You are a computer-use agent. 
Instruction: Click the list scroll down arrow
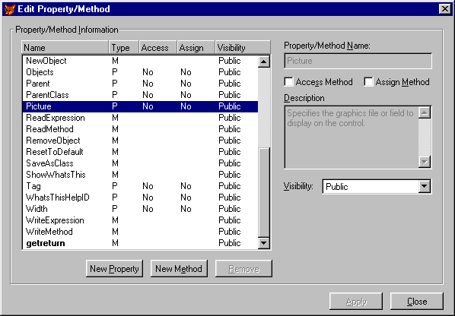click(x=264, y=243)
